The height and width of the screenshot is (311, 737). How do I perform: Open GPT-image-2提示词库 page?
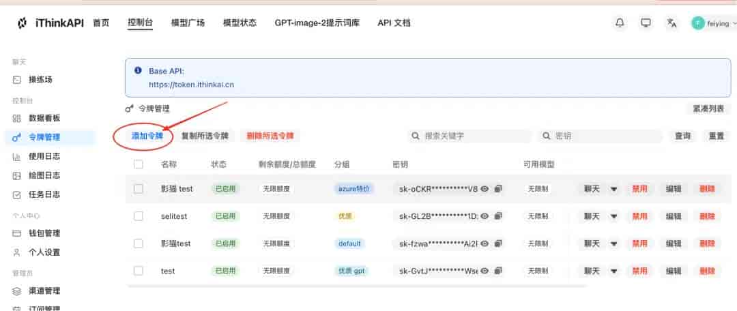pos(317,23)
